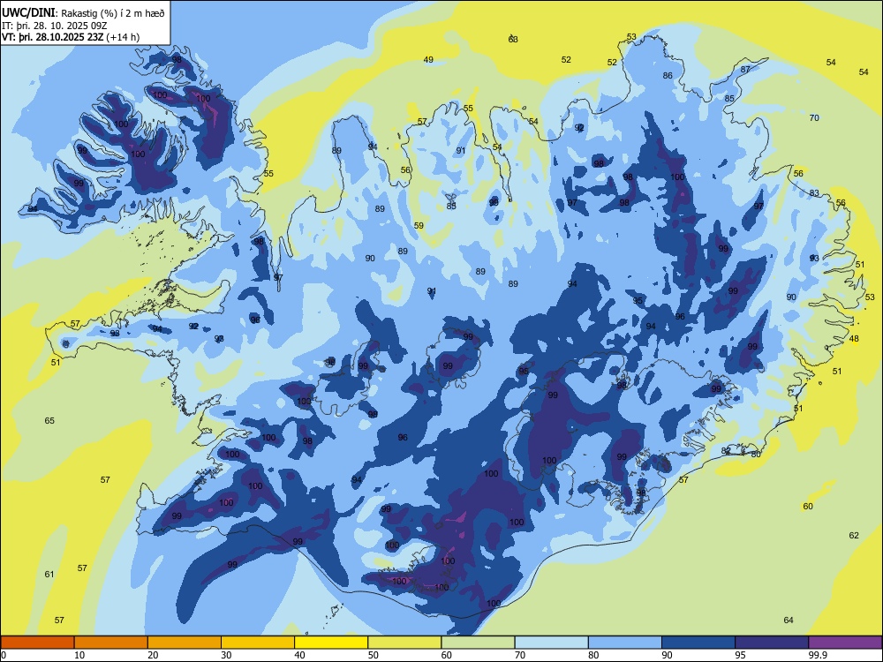Click the 95–99.9 indigo legend swatch

[772, 643]
